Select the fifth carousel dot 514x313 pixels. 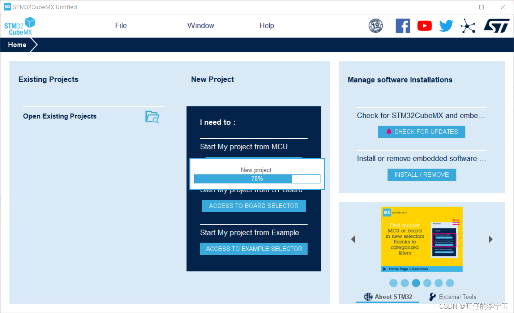pyautogui.click(x=438, y=283)
